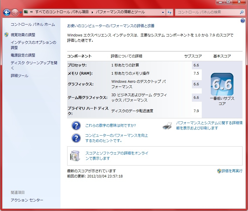Click the printer icon for detailed info

(167, 126)
